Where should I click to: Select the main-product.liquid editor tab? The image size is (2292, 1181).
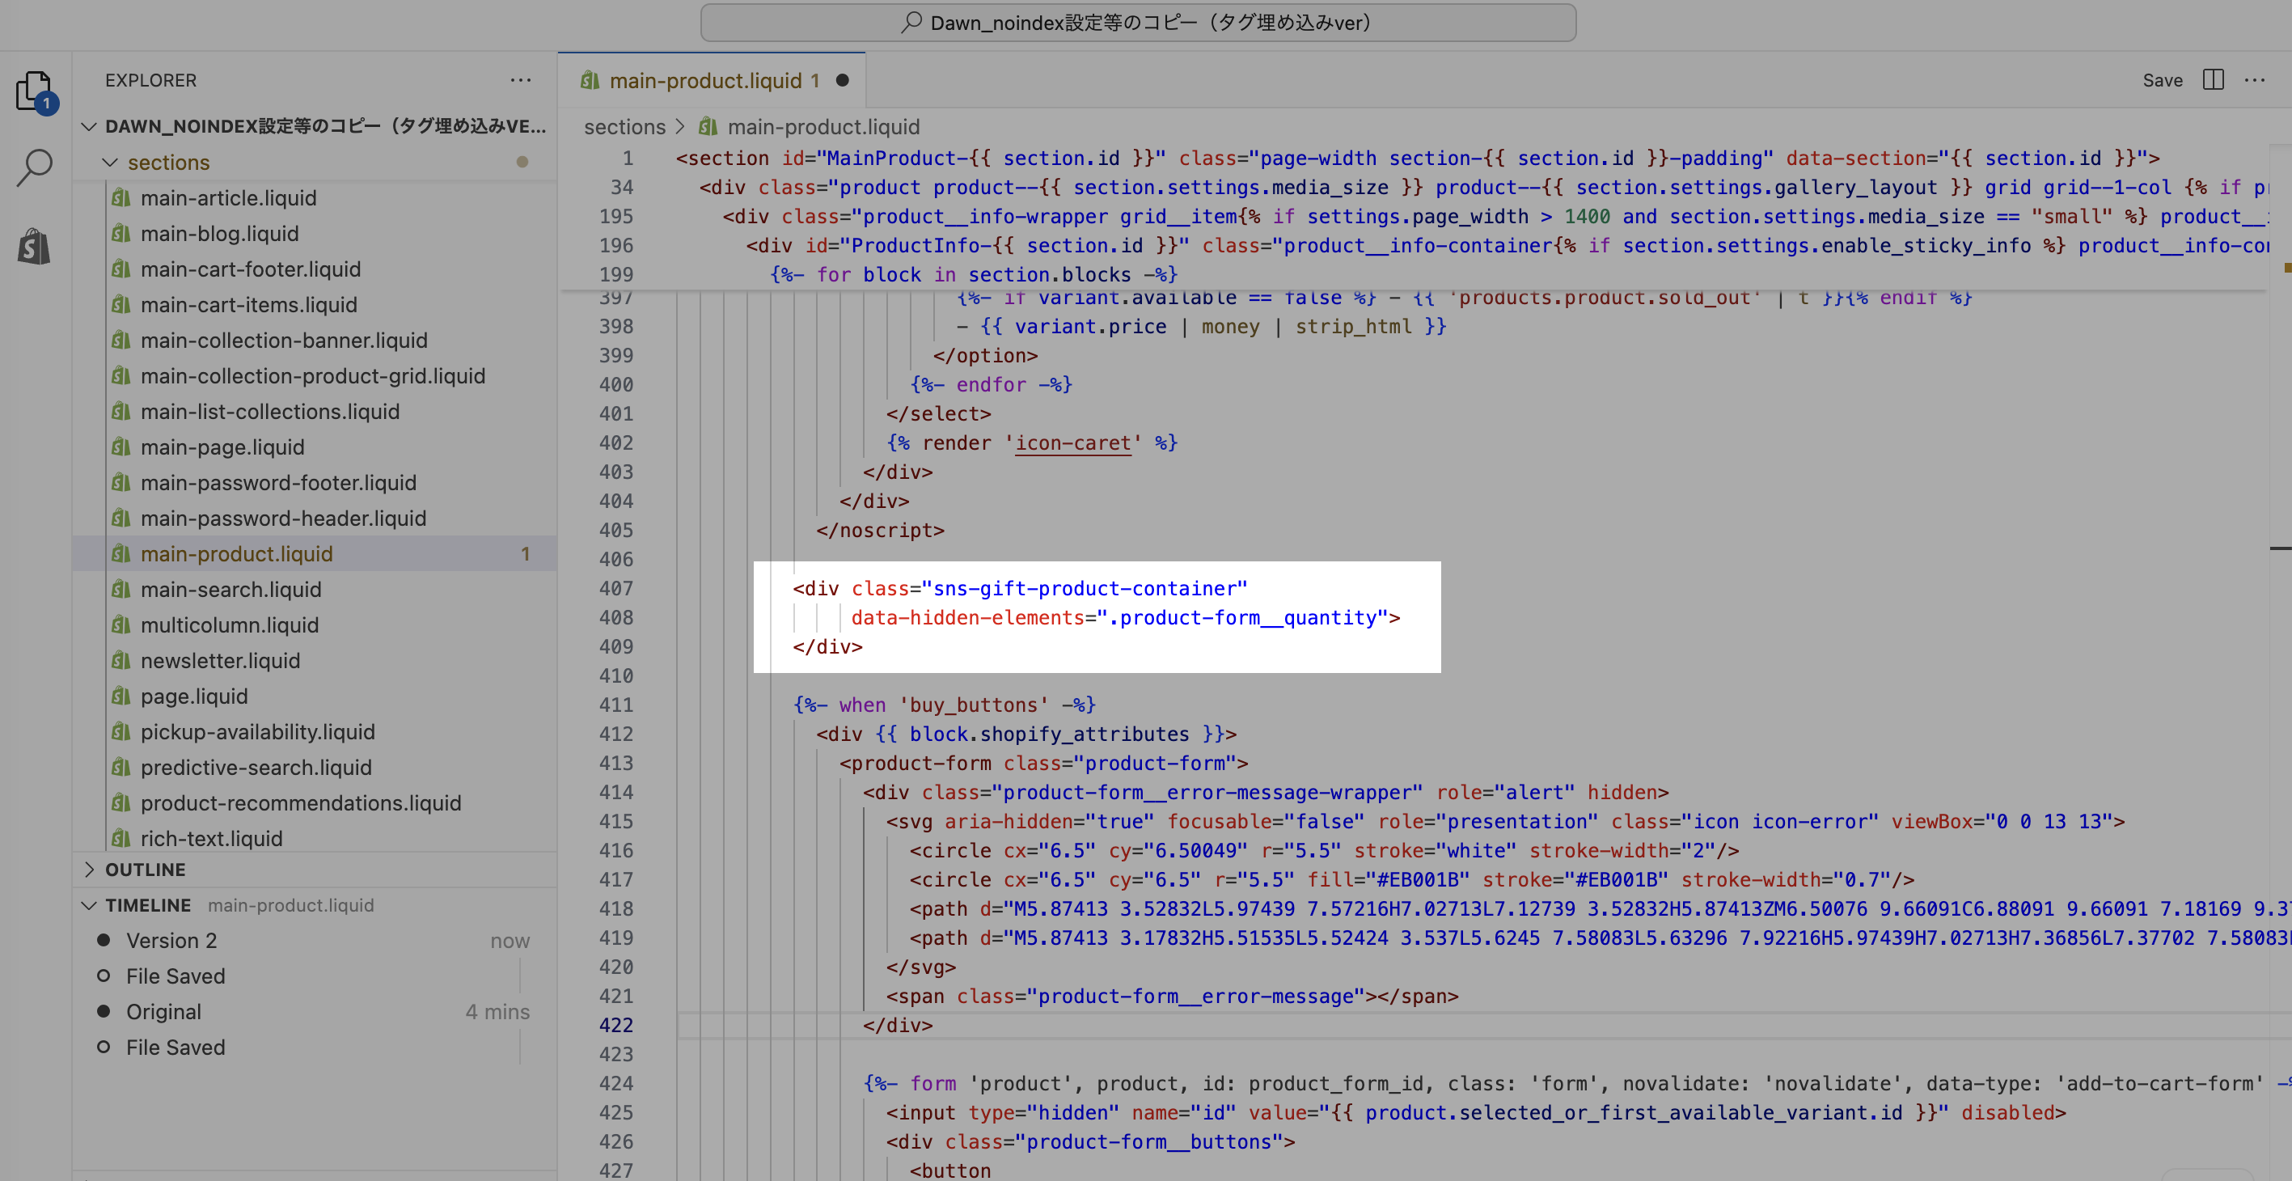713,80
